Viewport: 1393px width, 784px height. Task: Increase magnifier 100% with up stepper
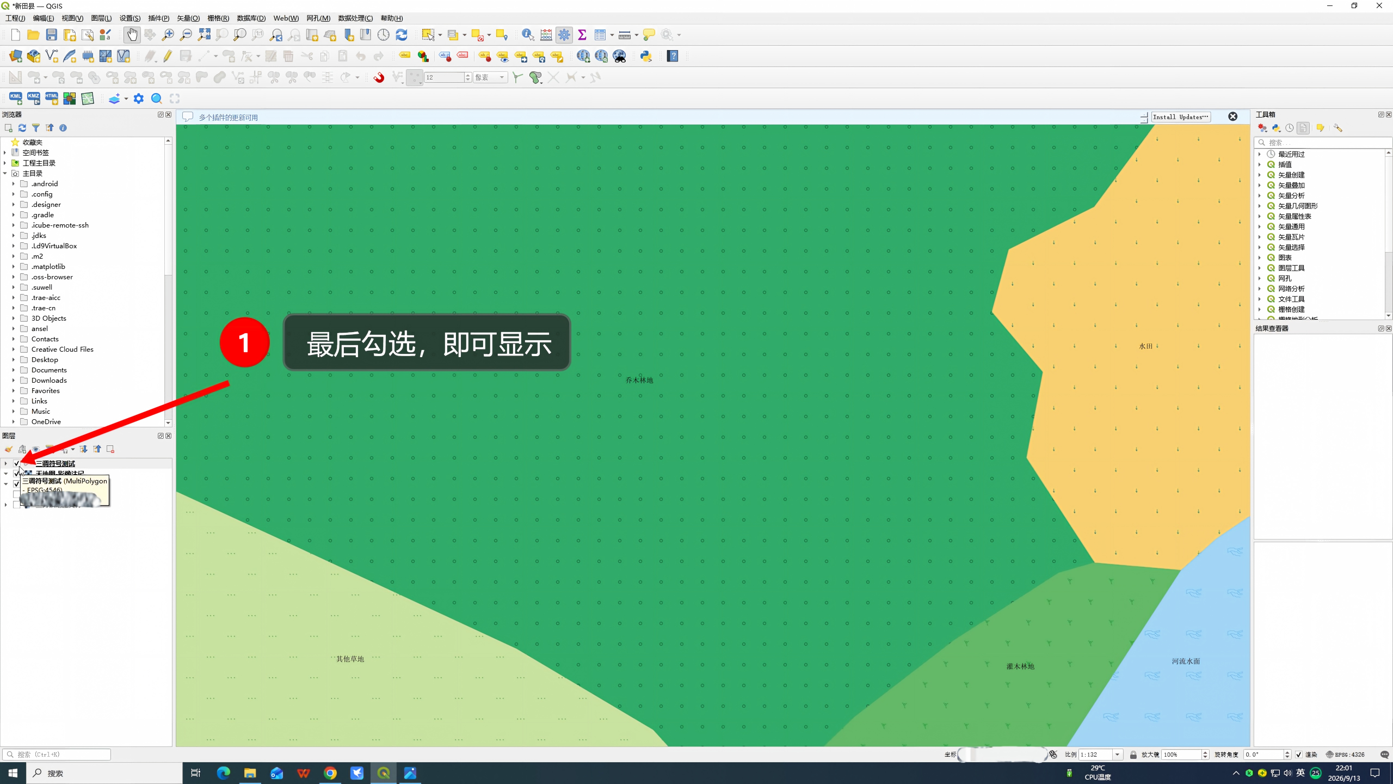point(1205,752)
